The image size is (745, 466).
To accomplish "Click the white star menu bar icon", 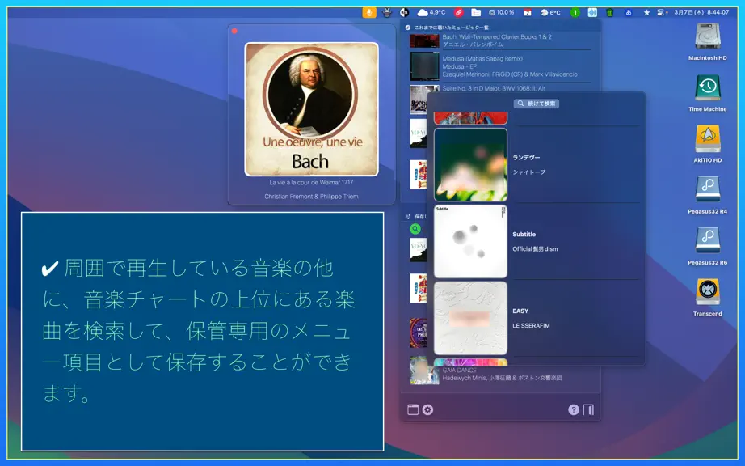I will click(646, 12).
